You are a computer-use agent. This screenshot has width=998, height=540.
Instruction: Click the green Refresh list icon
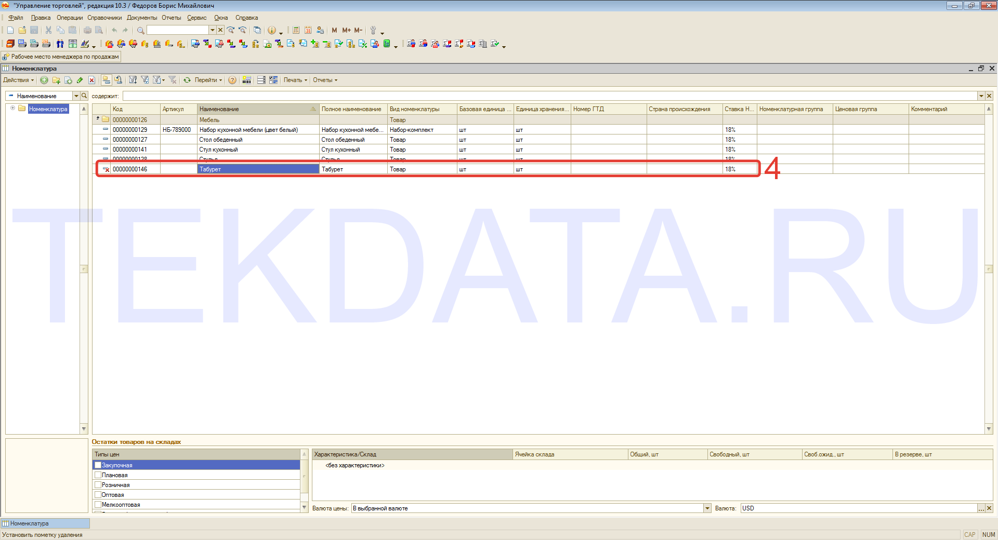(187, 80)
